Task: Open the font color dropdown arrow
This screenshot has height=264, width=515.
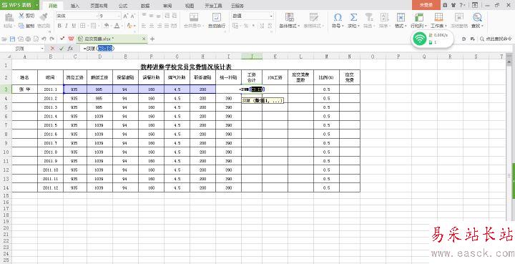Action: [x=122, y=26]
